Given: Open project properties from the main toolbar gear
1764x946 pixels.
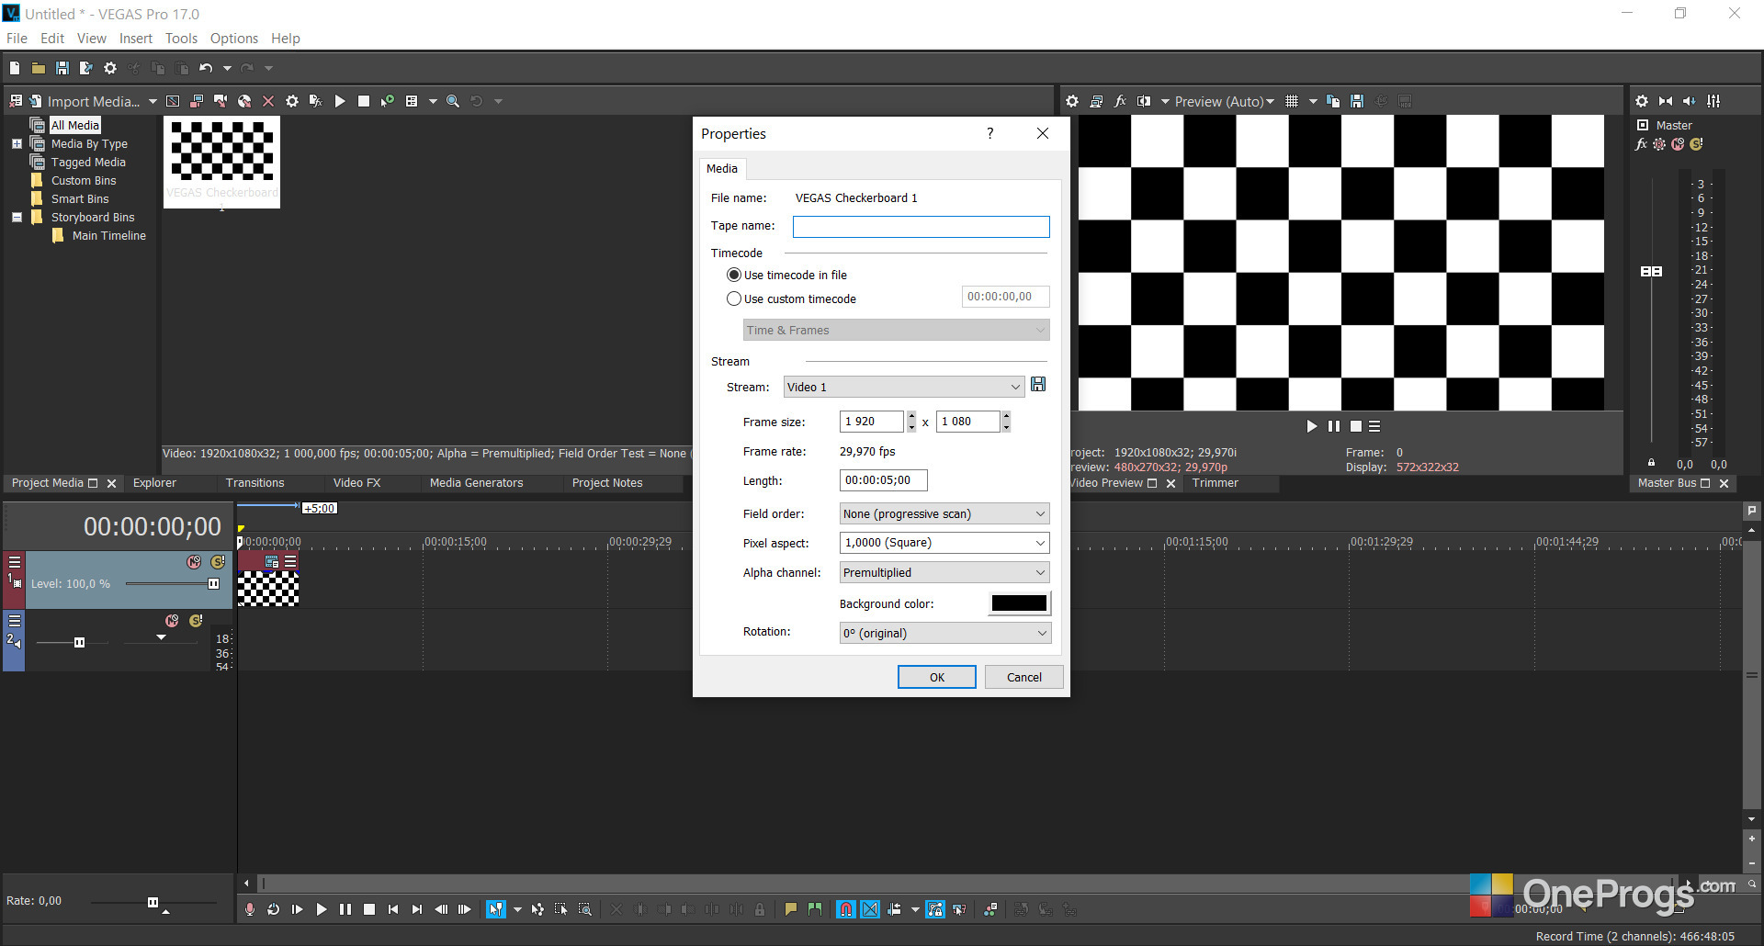Looking at the screenshot, I should coord(110,68).
